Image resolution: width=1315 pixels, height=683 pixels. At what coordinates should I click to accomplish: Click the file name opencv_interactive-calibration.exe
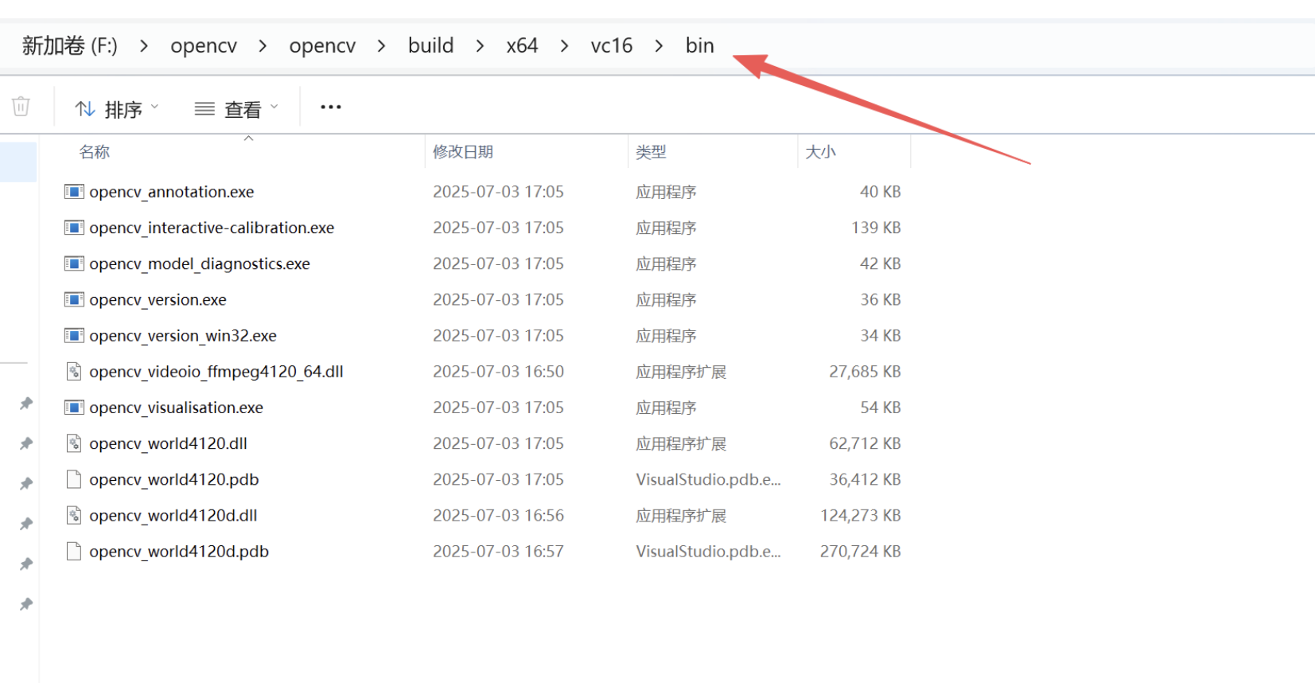point(212,228)
